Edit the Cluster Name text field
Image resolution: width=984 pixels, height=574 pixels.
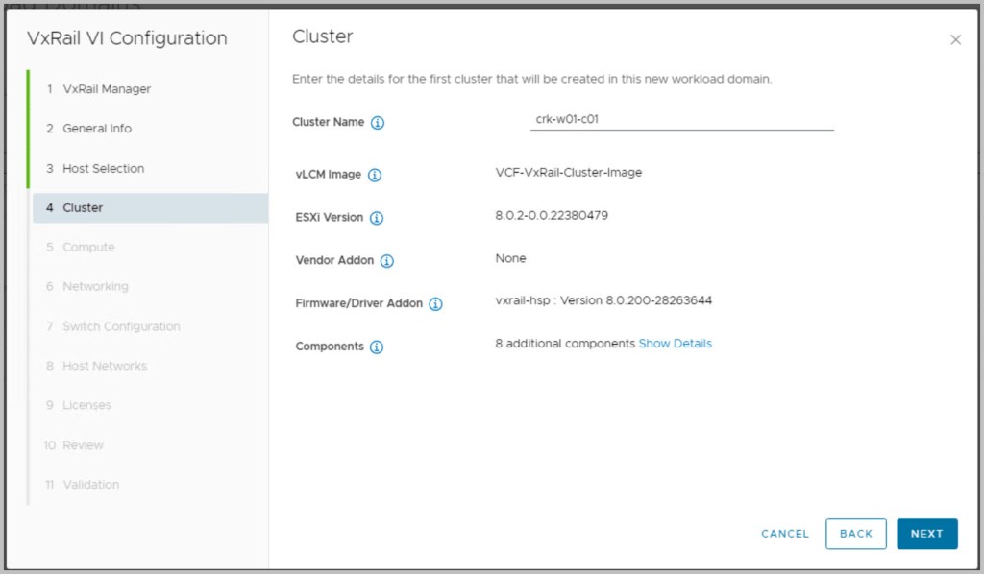click(x=681, y=121)
